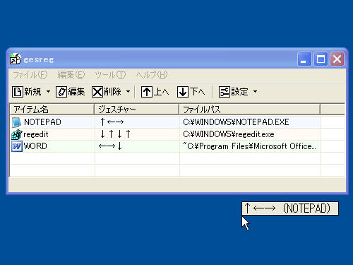The height and width of the screenshot is (265, 353).
Task: Expand the dropdown arrow beside 削除
Action: tap(128, 91)
